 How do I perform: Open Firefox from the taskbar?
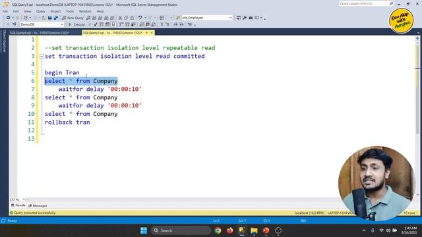230,230
